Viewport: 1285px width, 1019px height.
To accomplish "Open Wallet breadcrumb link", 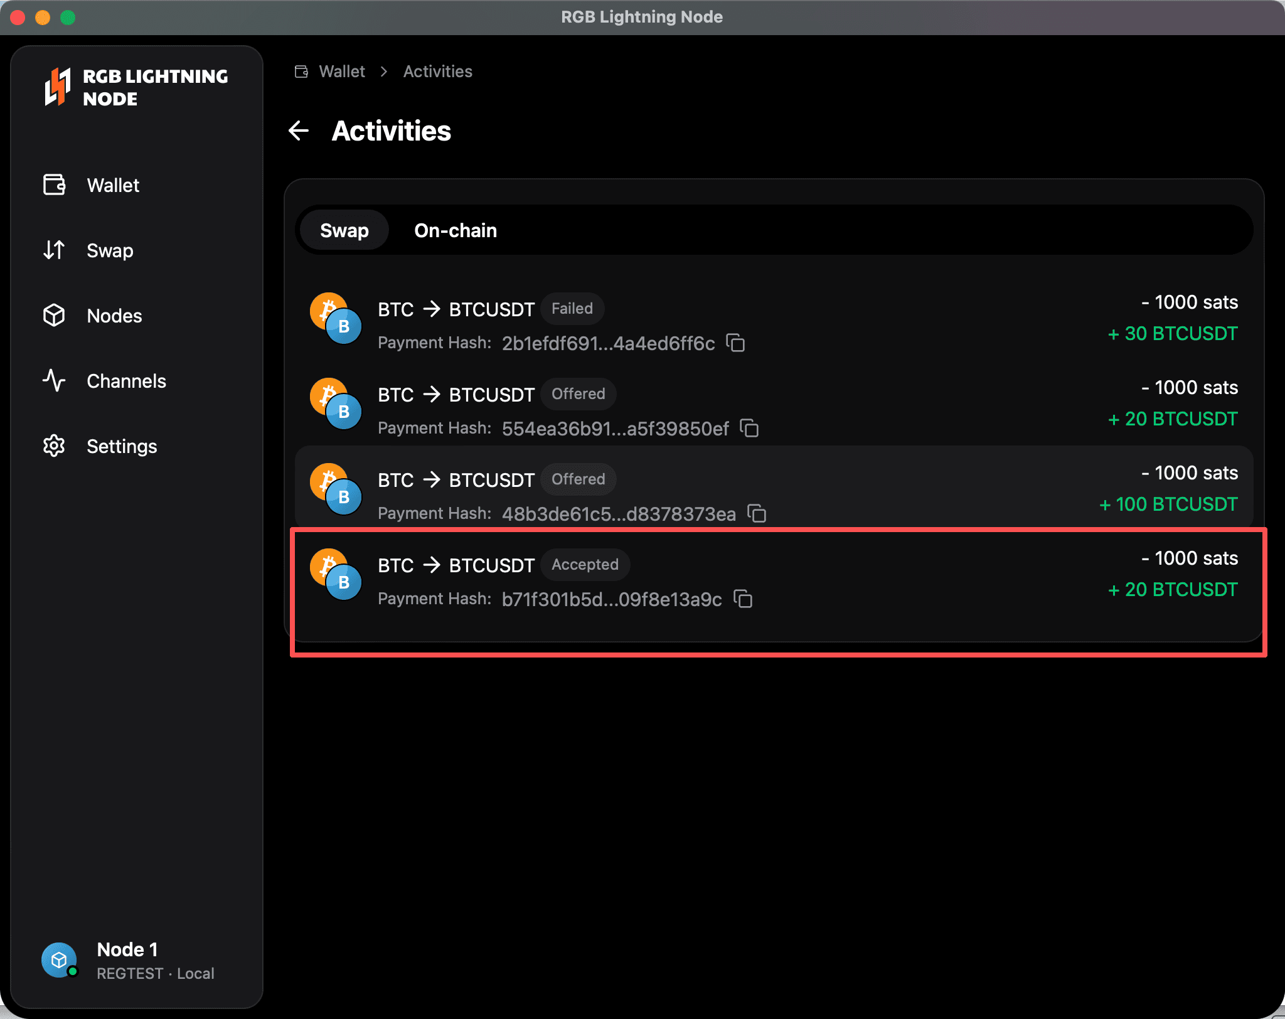I will 342,72.
